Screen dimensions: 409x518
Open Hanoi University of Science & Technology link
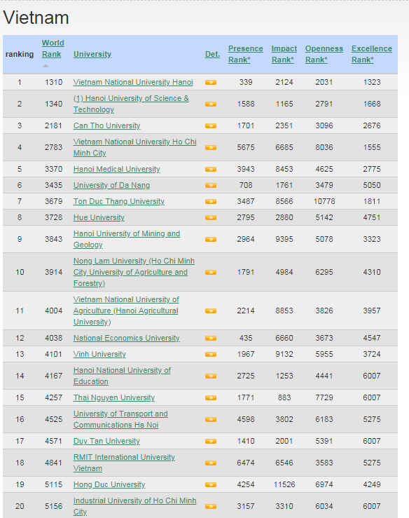tap(131, 104)
